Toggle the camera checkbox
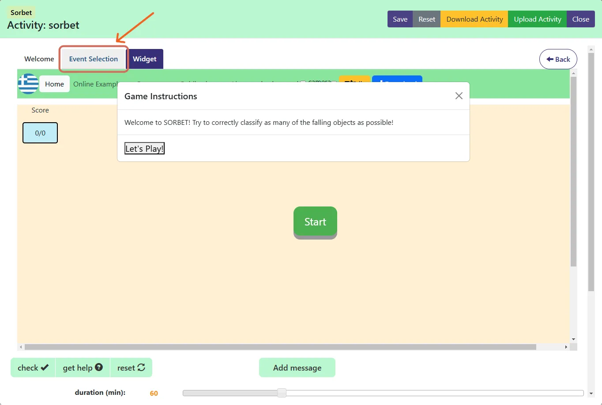This screenshot has width=602, height=405. point(303,82)
